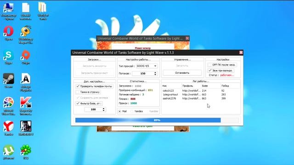
Task: Click the battle filter field showing 100
Action: tap(93, 109)
